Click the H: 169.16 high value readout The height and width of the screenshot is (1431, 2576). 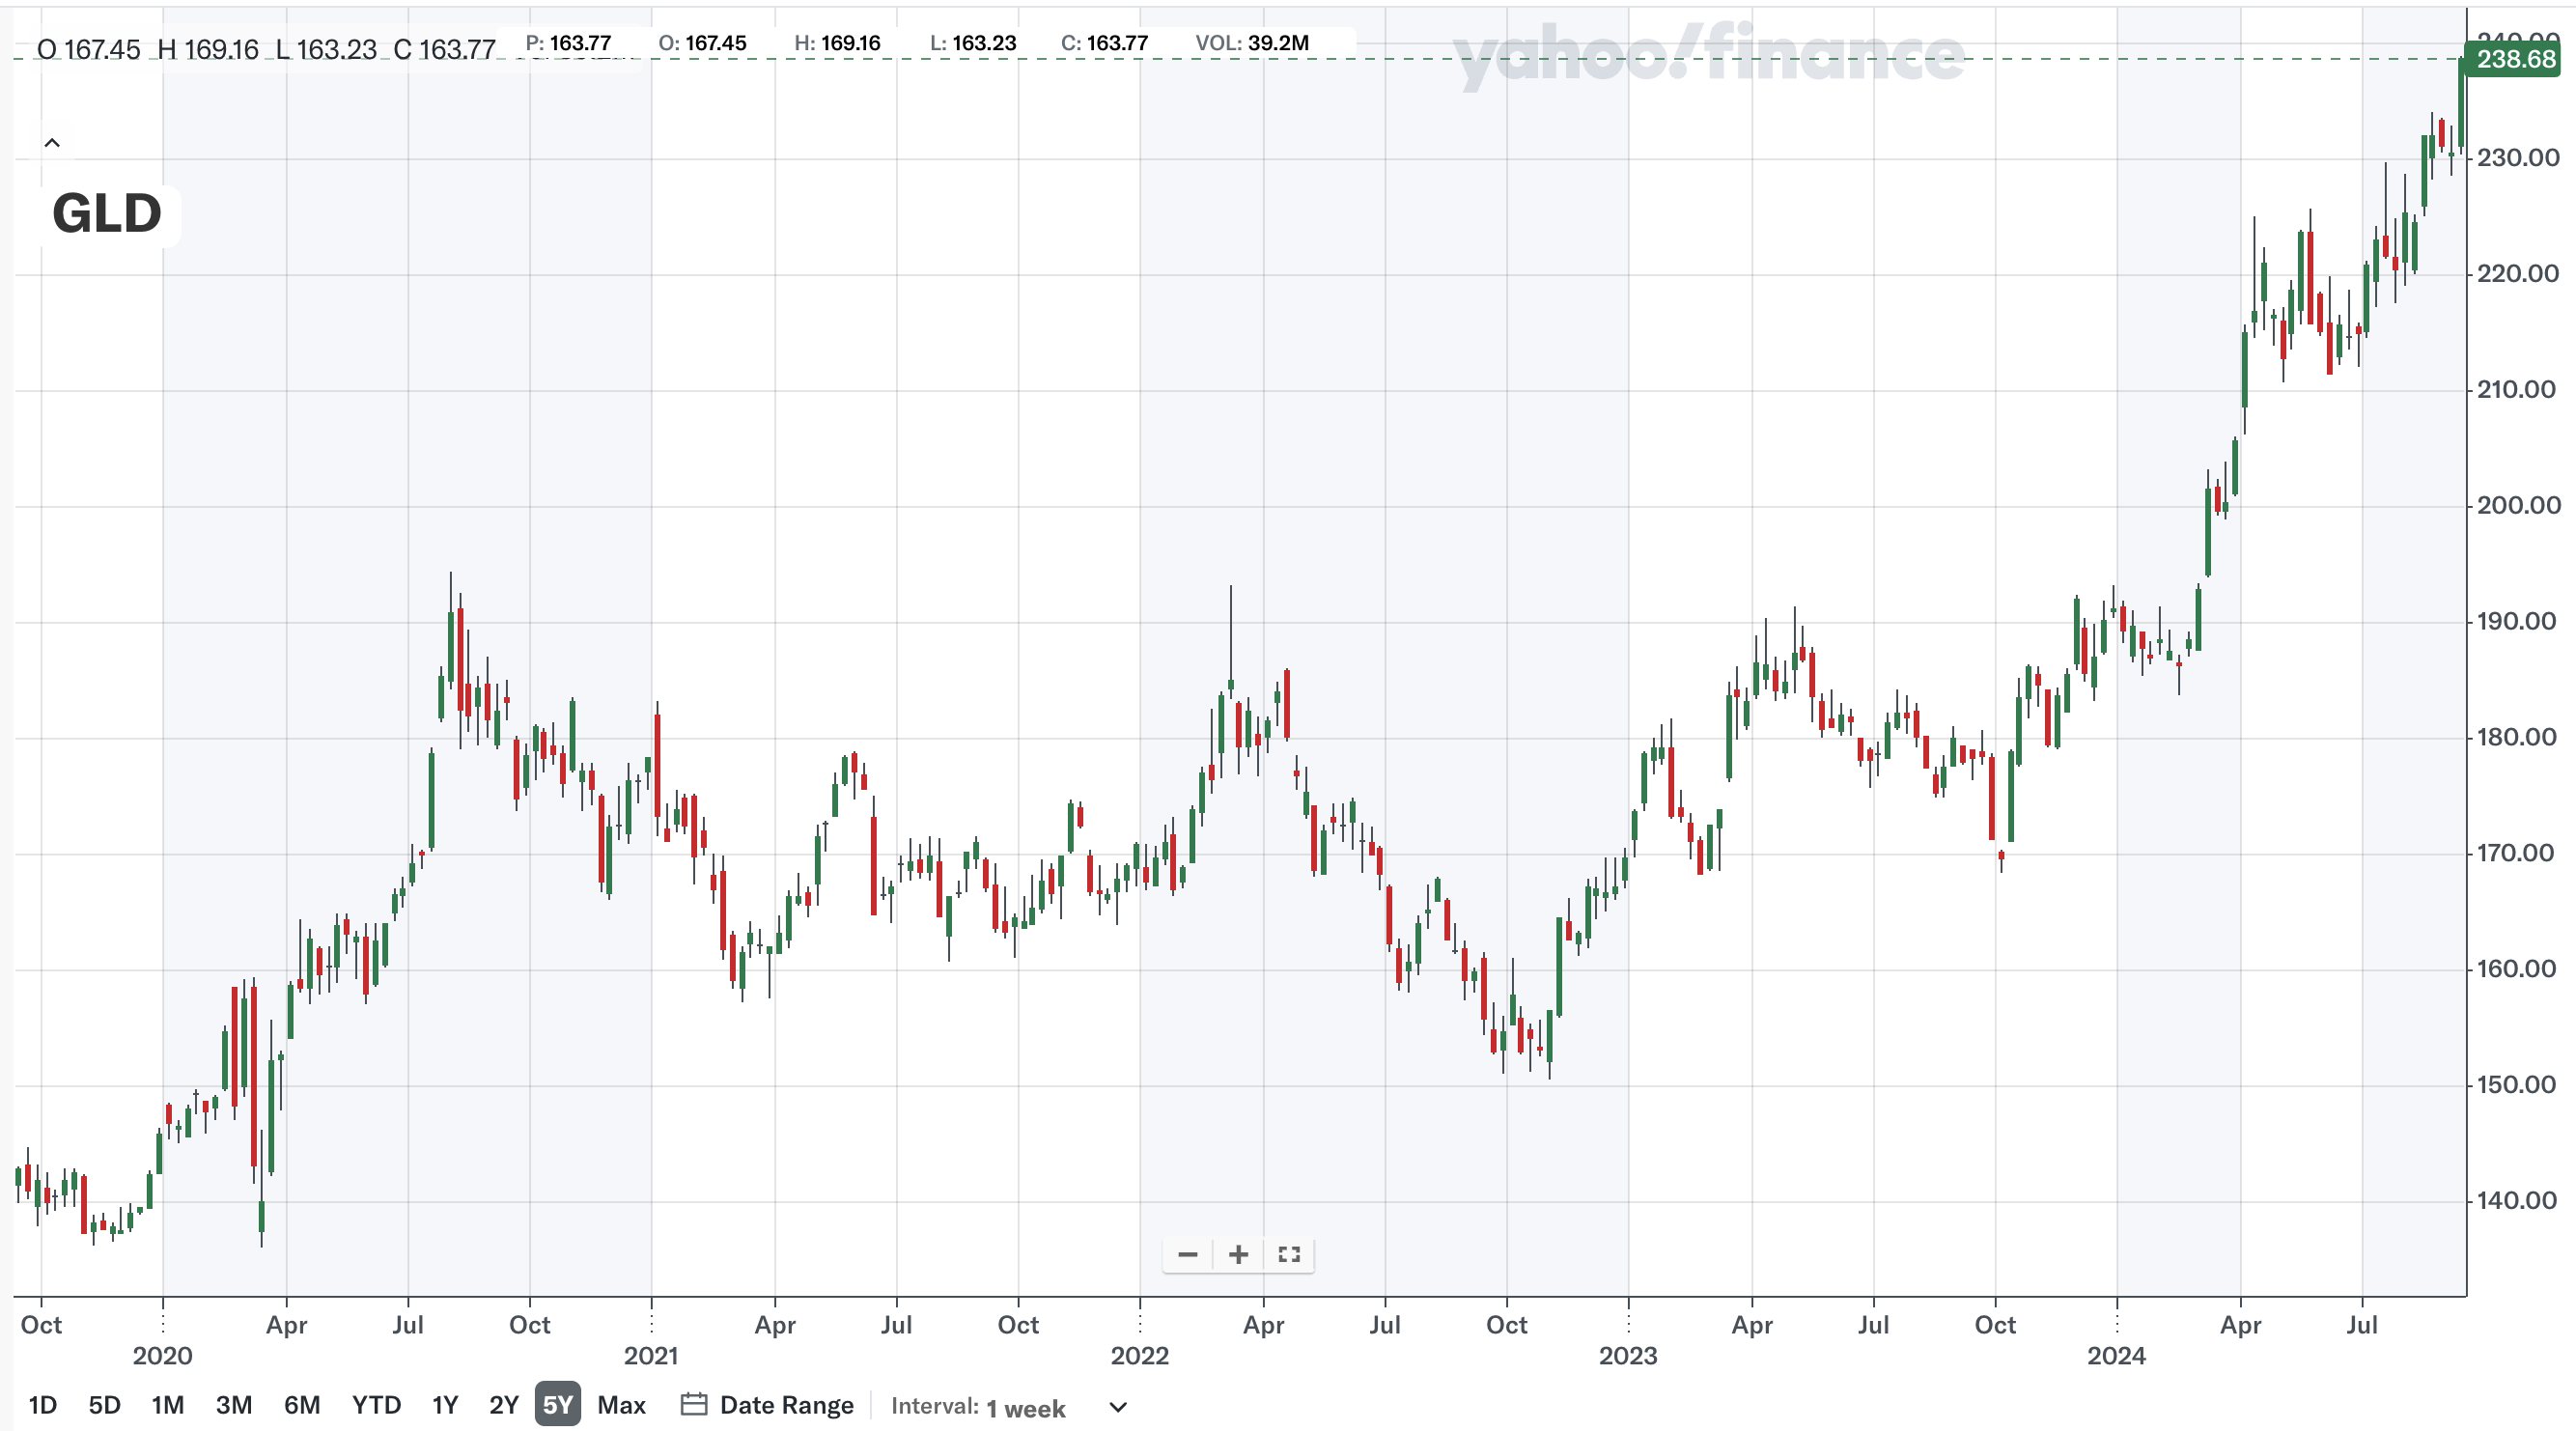point(837,43)
